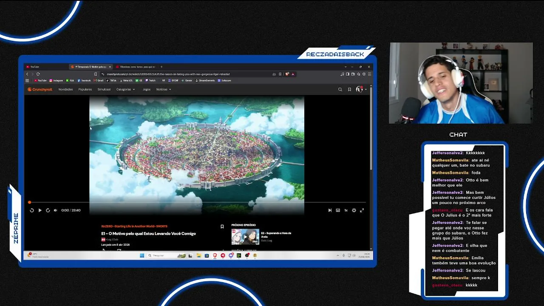The image size is (544, 306).
Task: Switch to the Wanniwas browser tab
Action: tap(136, 67)
